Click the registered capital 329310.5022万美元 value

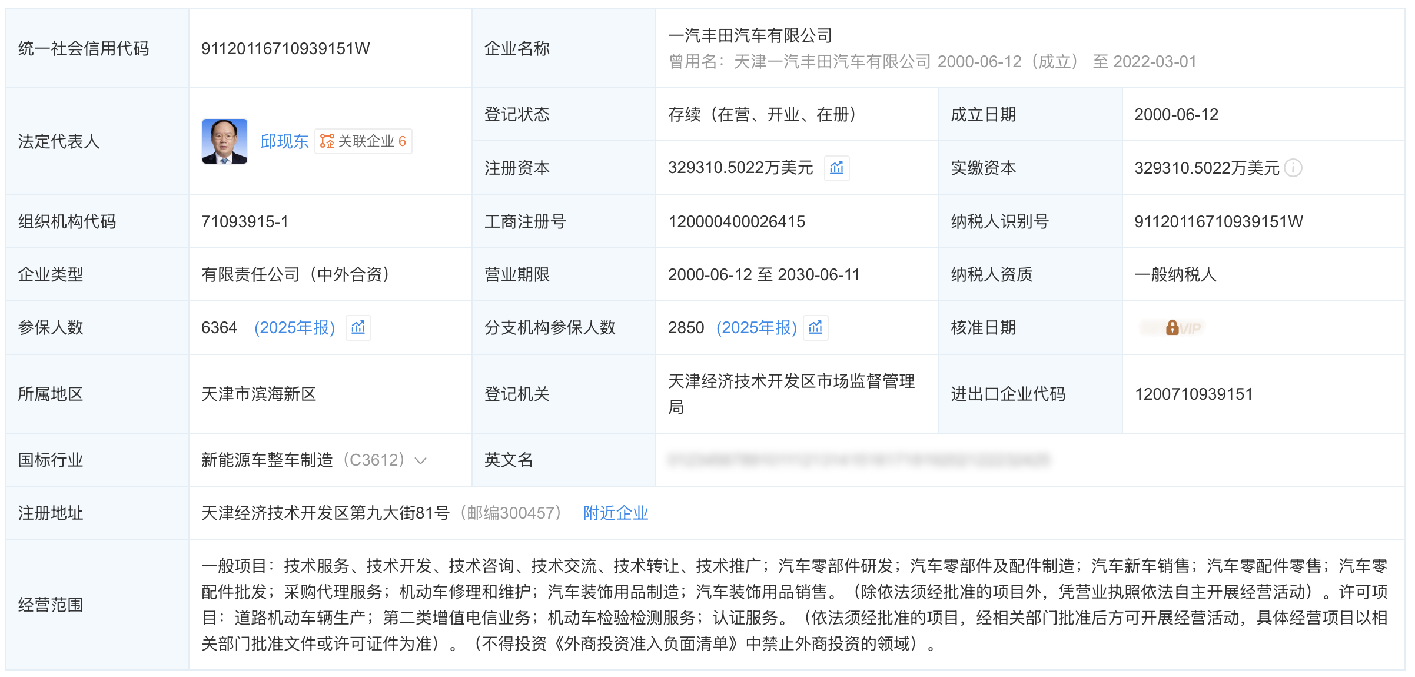tap(740, 168)
